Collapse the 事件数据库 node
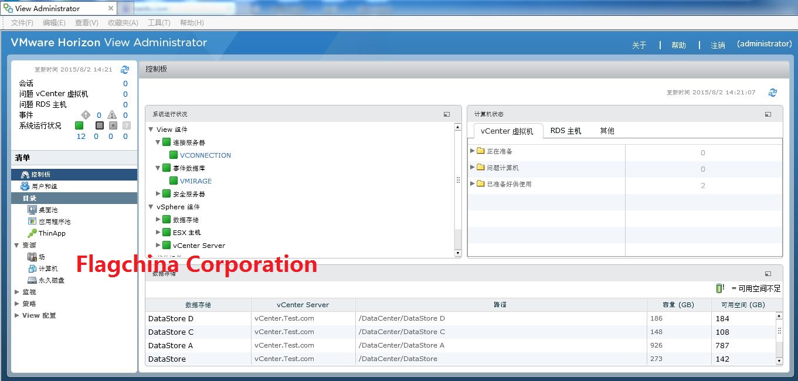 coord(158,168)
